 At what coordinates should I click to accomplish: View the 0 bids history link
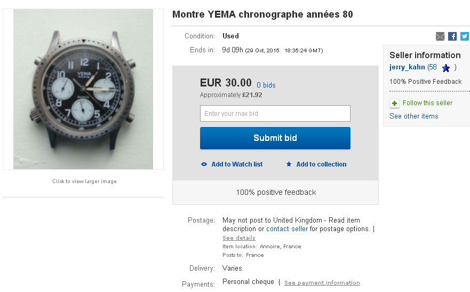266,85
